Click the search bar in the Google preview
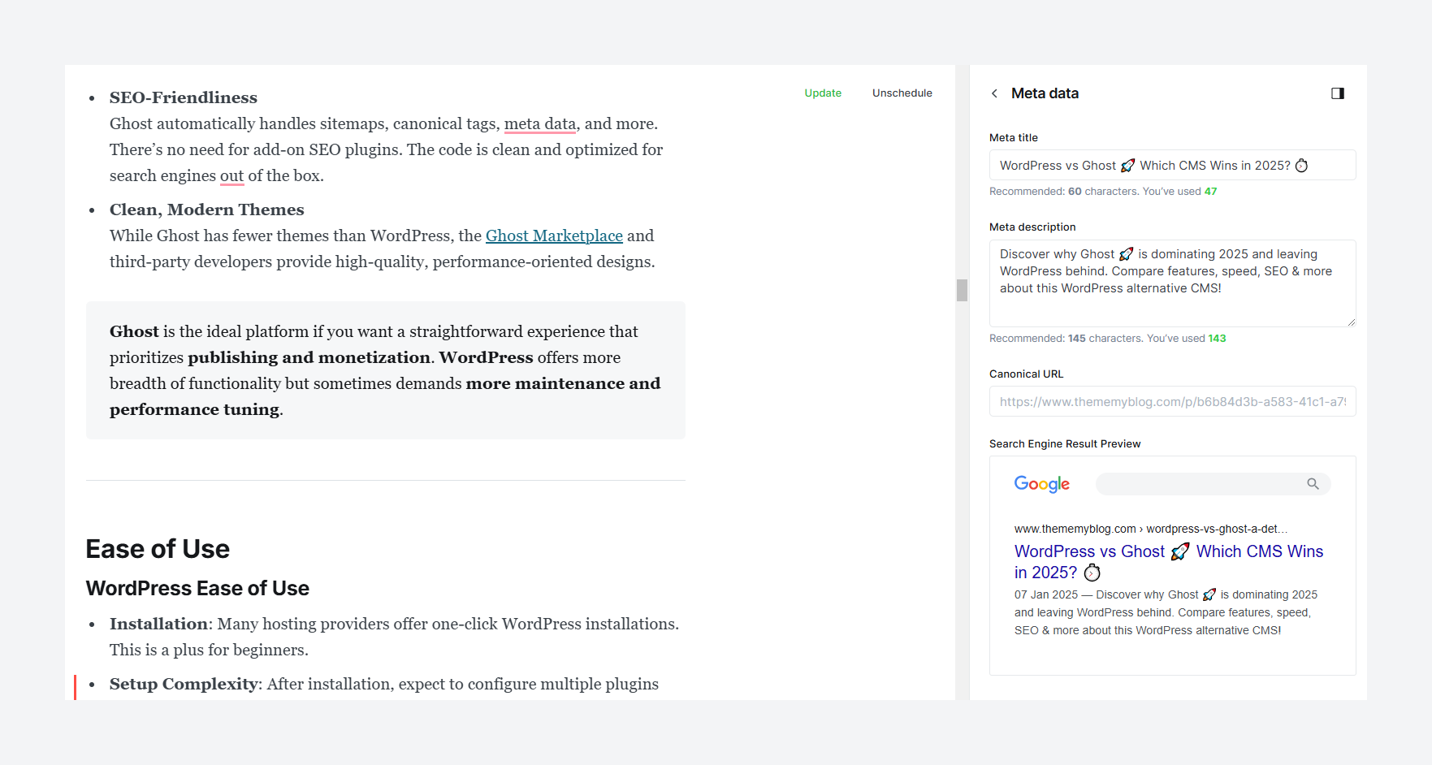Viewport: 1432px width, 765px height. [x=1202, y=483]
